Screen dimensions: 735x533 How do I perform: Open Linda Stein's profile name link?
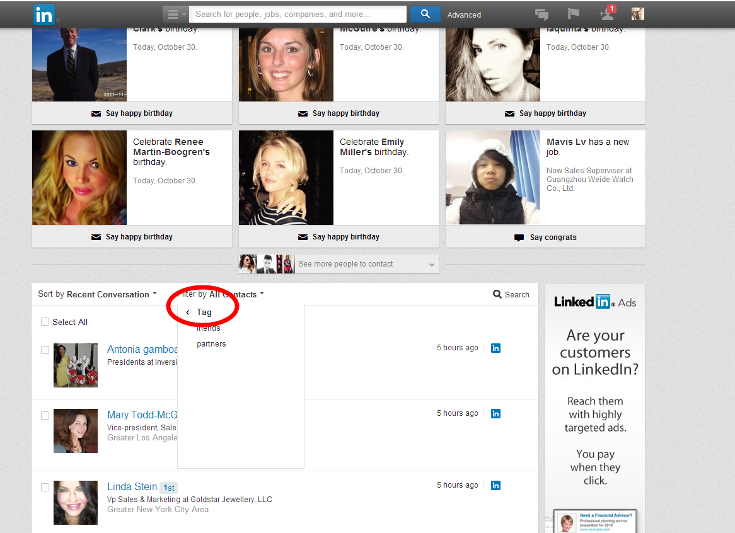pyautogui.click(x=132, y=486)
